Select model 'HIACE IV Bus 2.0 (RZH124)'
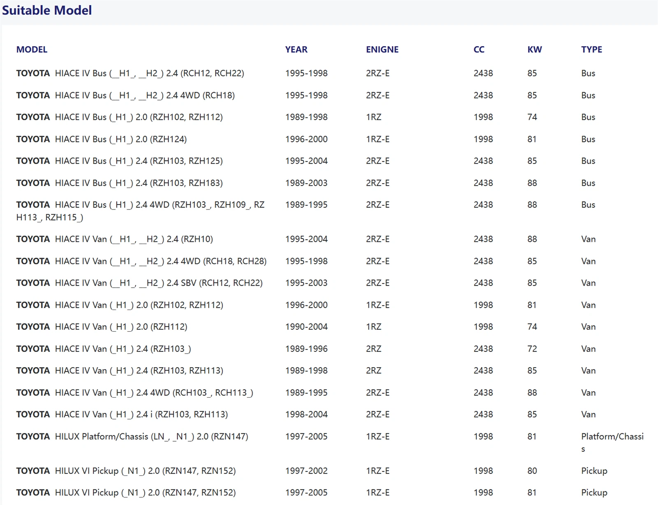The width and height of the screenshot is (658, 505). (x=101, y=139)
